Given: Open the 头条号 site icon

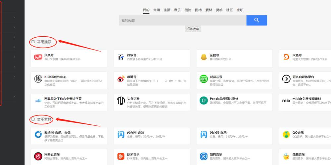Looking at the screenshot, I should 38,57.
